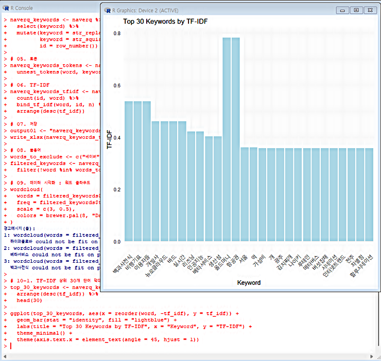Screen dimensions: 381x361
Task: Click the '항공권' x-axis label
Action: (x=233, y=261)
